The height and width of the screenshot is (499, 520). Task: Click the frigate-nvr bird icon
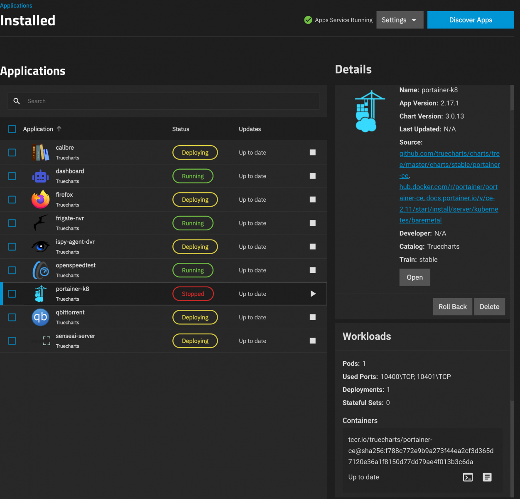click(x=41, y=223)
